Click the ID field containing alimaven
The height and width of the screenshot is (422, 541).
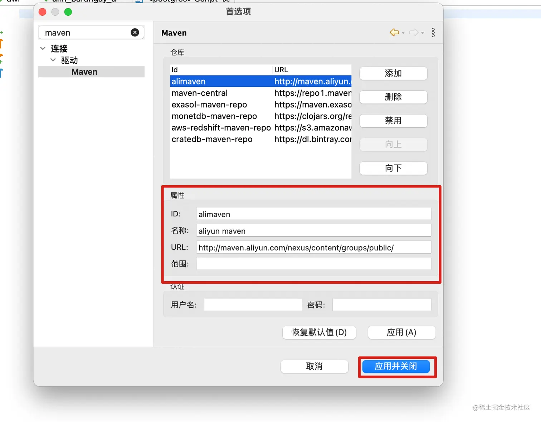[314, 214]
